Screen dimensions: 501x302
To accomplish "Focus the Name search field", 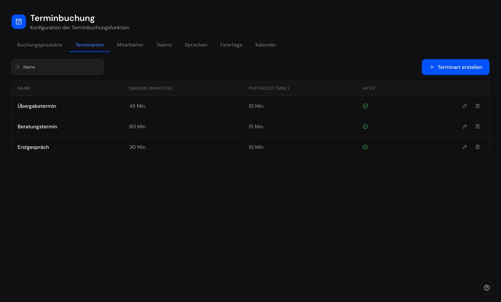I will pyautogui.click(x=58, y=67).
